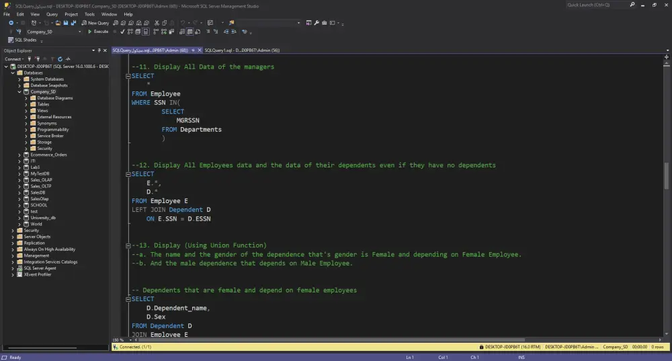The width and height of the screenshot is (672, 361).
Task: Toggle auto-hide pin of Object Explorer
Action: point(99,50)
